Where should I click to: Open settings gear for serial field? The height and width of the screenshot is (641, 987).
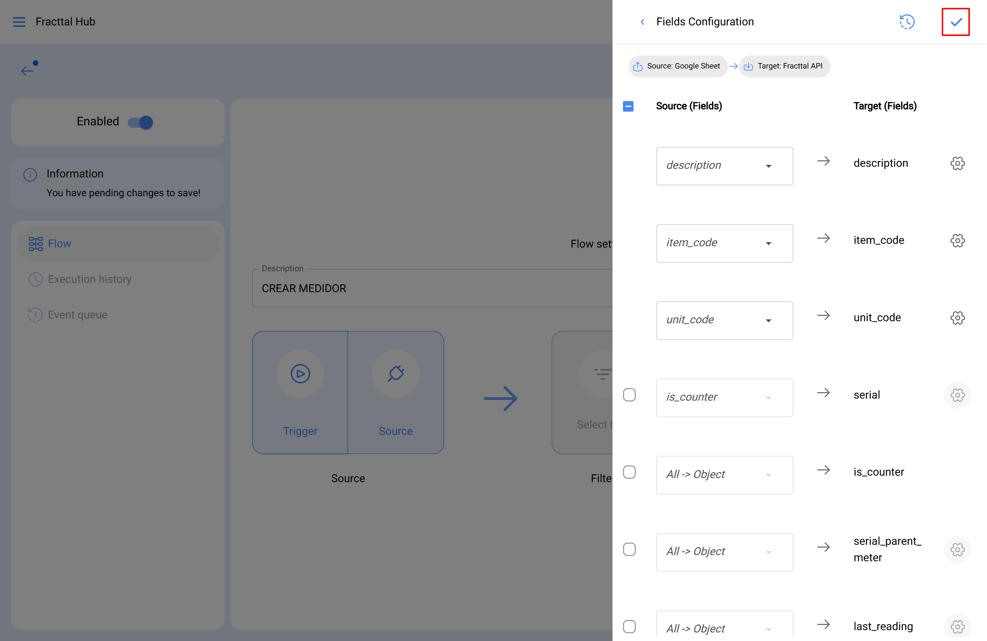(957, 395)
